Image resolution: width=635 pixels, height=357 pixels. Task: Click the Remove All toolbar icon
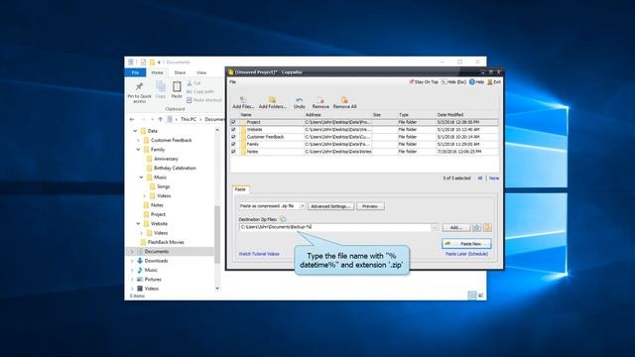click(x=344, y=103)
